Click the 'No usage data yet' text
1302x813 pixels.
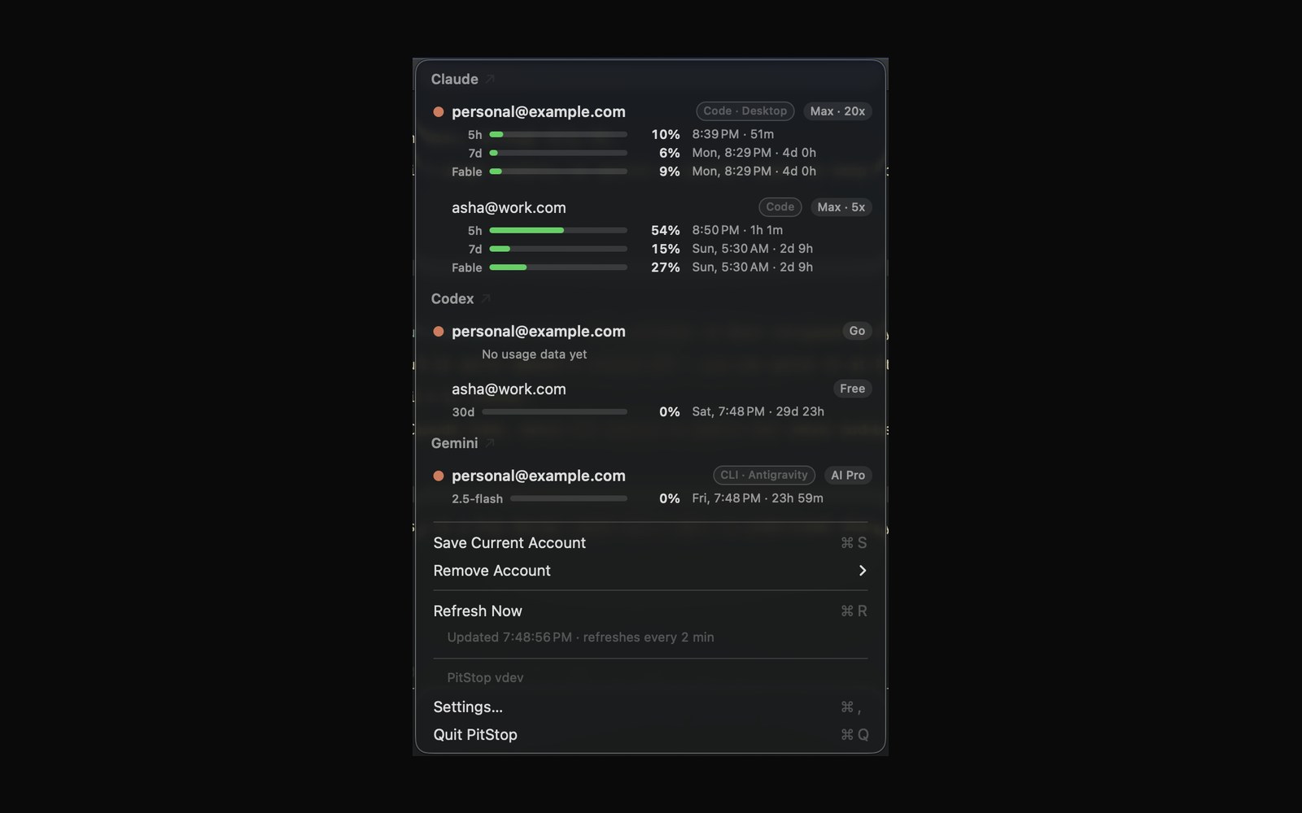point(534,354)
